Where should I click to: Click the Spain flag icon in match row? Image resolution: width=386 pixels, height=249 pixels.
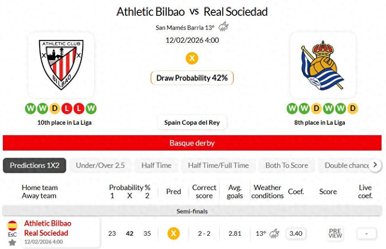pos(13,226)
